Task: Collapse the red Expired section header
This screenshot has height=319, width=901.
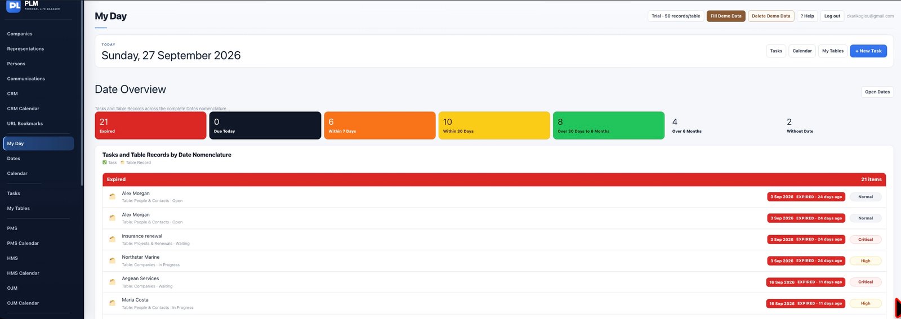Action: coord(494,179)
